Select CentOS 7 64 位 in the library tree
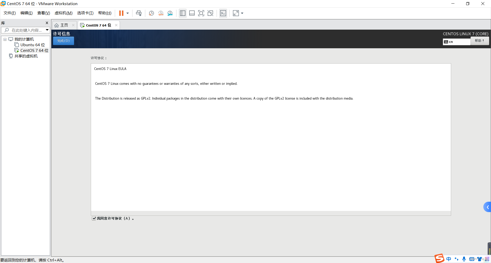The width and height of the screenshot is (491, 263). (x=34, y=51)
